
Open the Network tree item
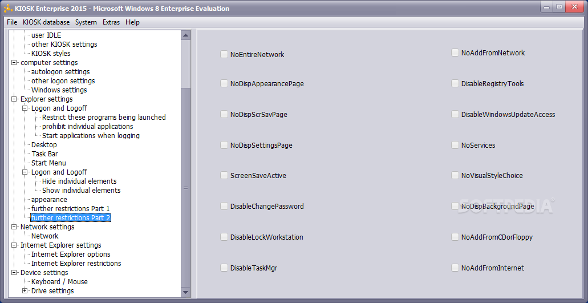coord(44,236)
